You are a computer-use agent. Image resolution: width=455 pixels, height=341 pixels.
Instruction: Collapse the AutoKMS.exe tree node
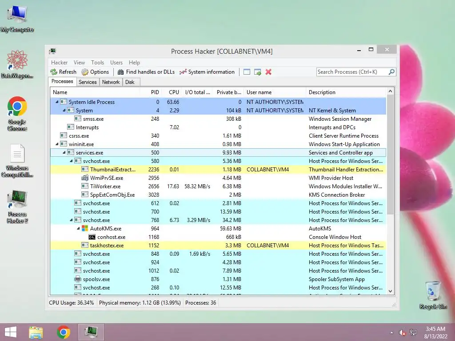coord(78,228)
